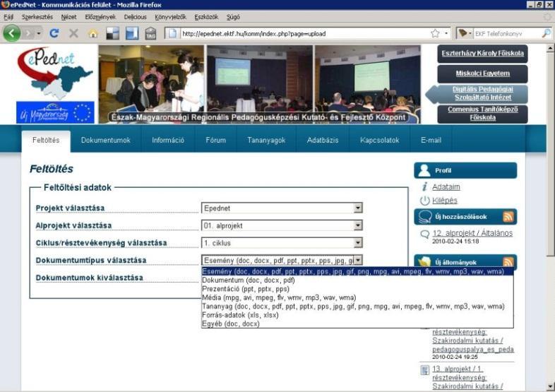Open the Szerkesztés menu

[x=37, y=17]
